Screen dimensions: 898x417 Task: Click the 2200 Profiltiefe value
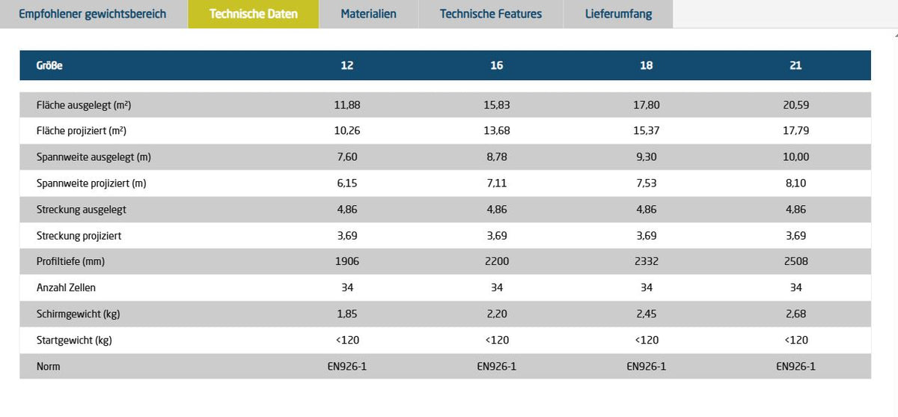click(497, 262)
